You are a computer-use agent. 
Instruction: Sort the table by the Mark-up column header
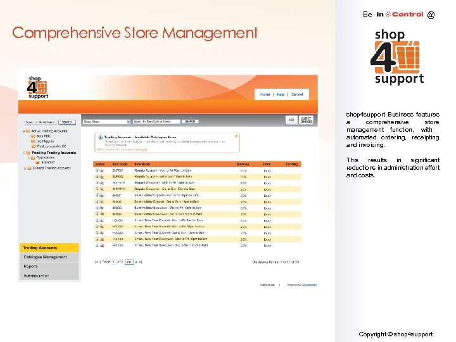[x=243, y=164]
